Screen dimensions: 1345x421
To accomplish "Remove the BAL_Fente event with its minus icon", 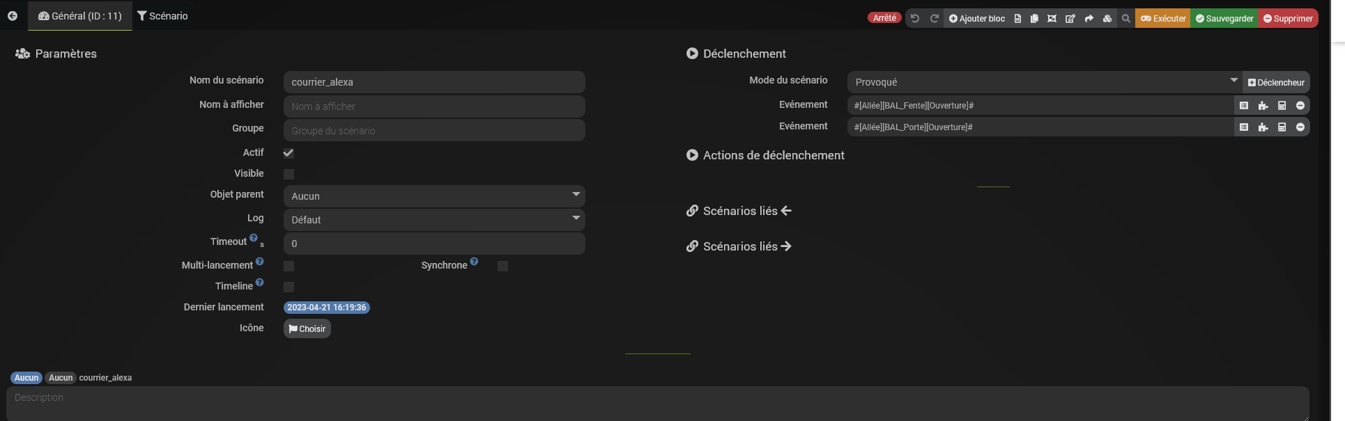I will click(1300, 106).
